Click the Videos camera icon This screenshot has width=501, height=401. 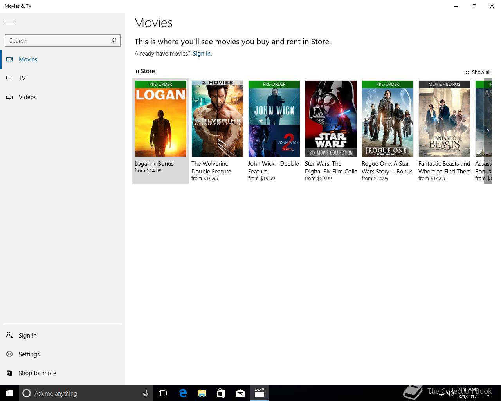coord(9,97)
